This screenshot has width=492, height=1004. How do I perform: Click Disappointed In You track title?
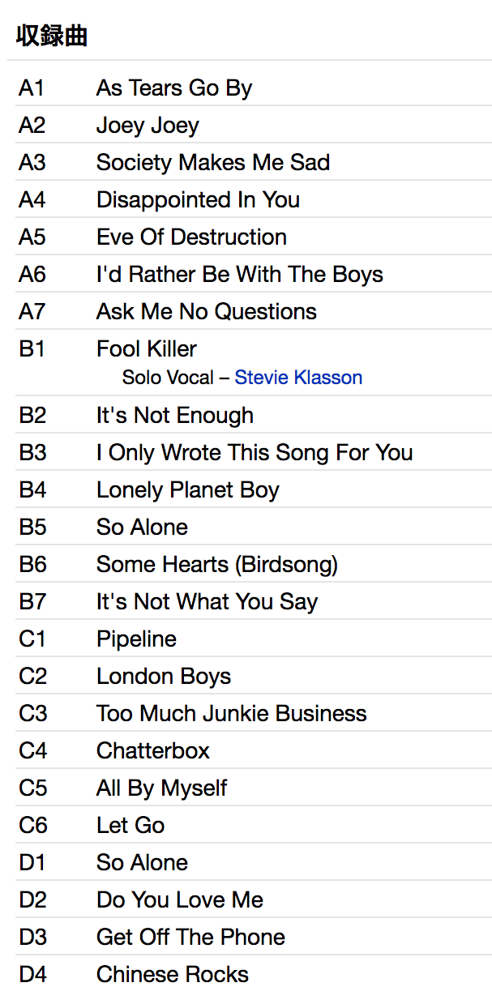click(198, 200)
